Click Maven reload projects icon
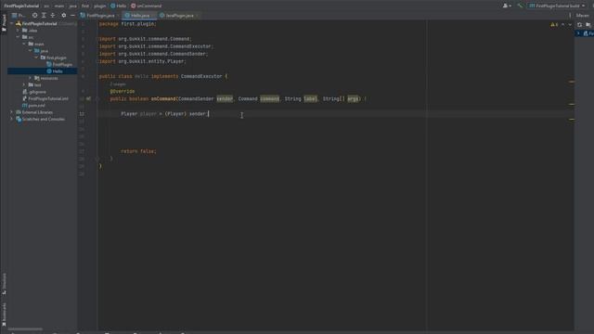Viewport: 594px width, 334px height. pos(579,25)
